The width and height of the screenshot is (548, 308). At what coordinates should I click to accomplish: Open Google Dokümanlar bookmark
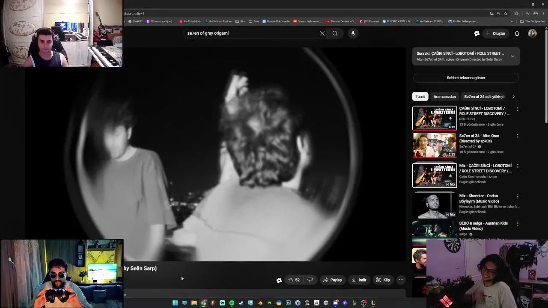pos(276,21)
